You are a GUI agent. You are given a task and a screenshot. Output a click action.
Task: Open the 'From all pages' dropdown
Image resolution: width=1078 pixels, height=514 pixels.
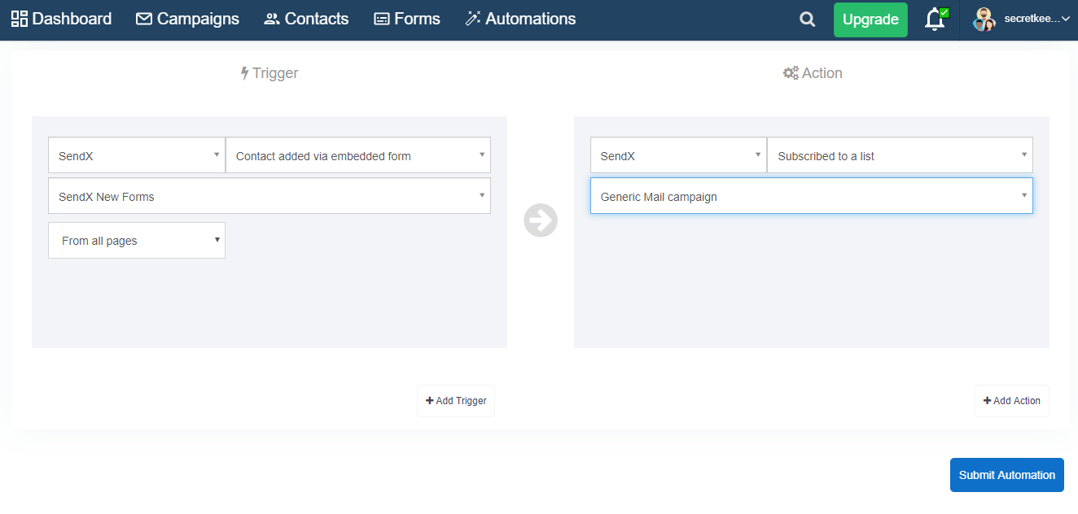click(x=137, y=241)
